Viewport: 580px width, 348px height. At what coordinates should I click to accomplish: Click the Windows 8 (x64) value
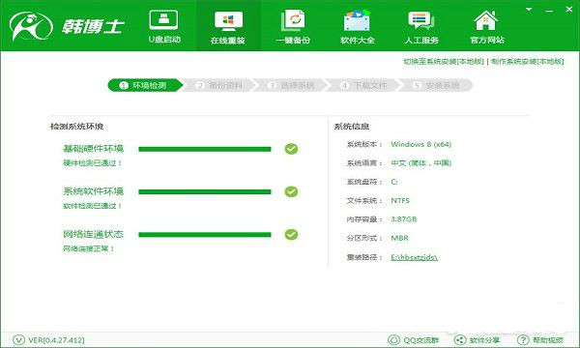tap(420, 144)
